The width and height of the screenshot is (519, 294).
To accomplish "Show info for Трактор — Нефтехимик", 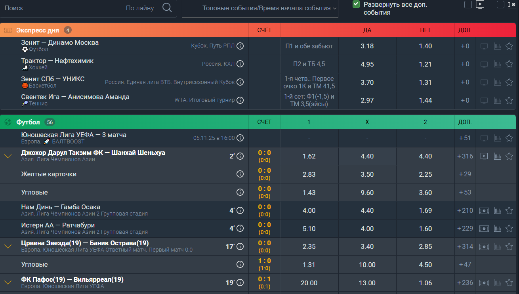I will (240, 64).
